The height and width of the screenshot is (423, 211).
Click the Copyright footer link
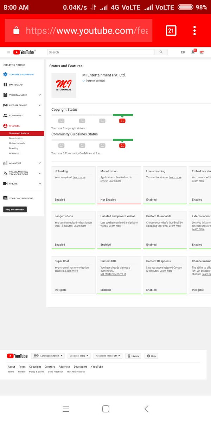click(x=35, y=367)
